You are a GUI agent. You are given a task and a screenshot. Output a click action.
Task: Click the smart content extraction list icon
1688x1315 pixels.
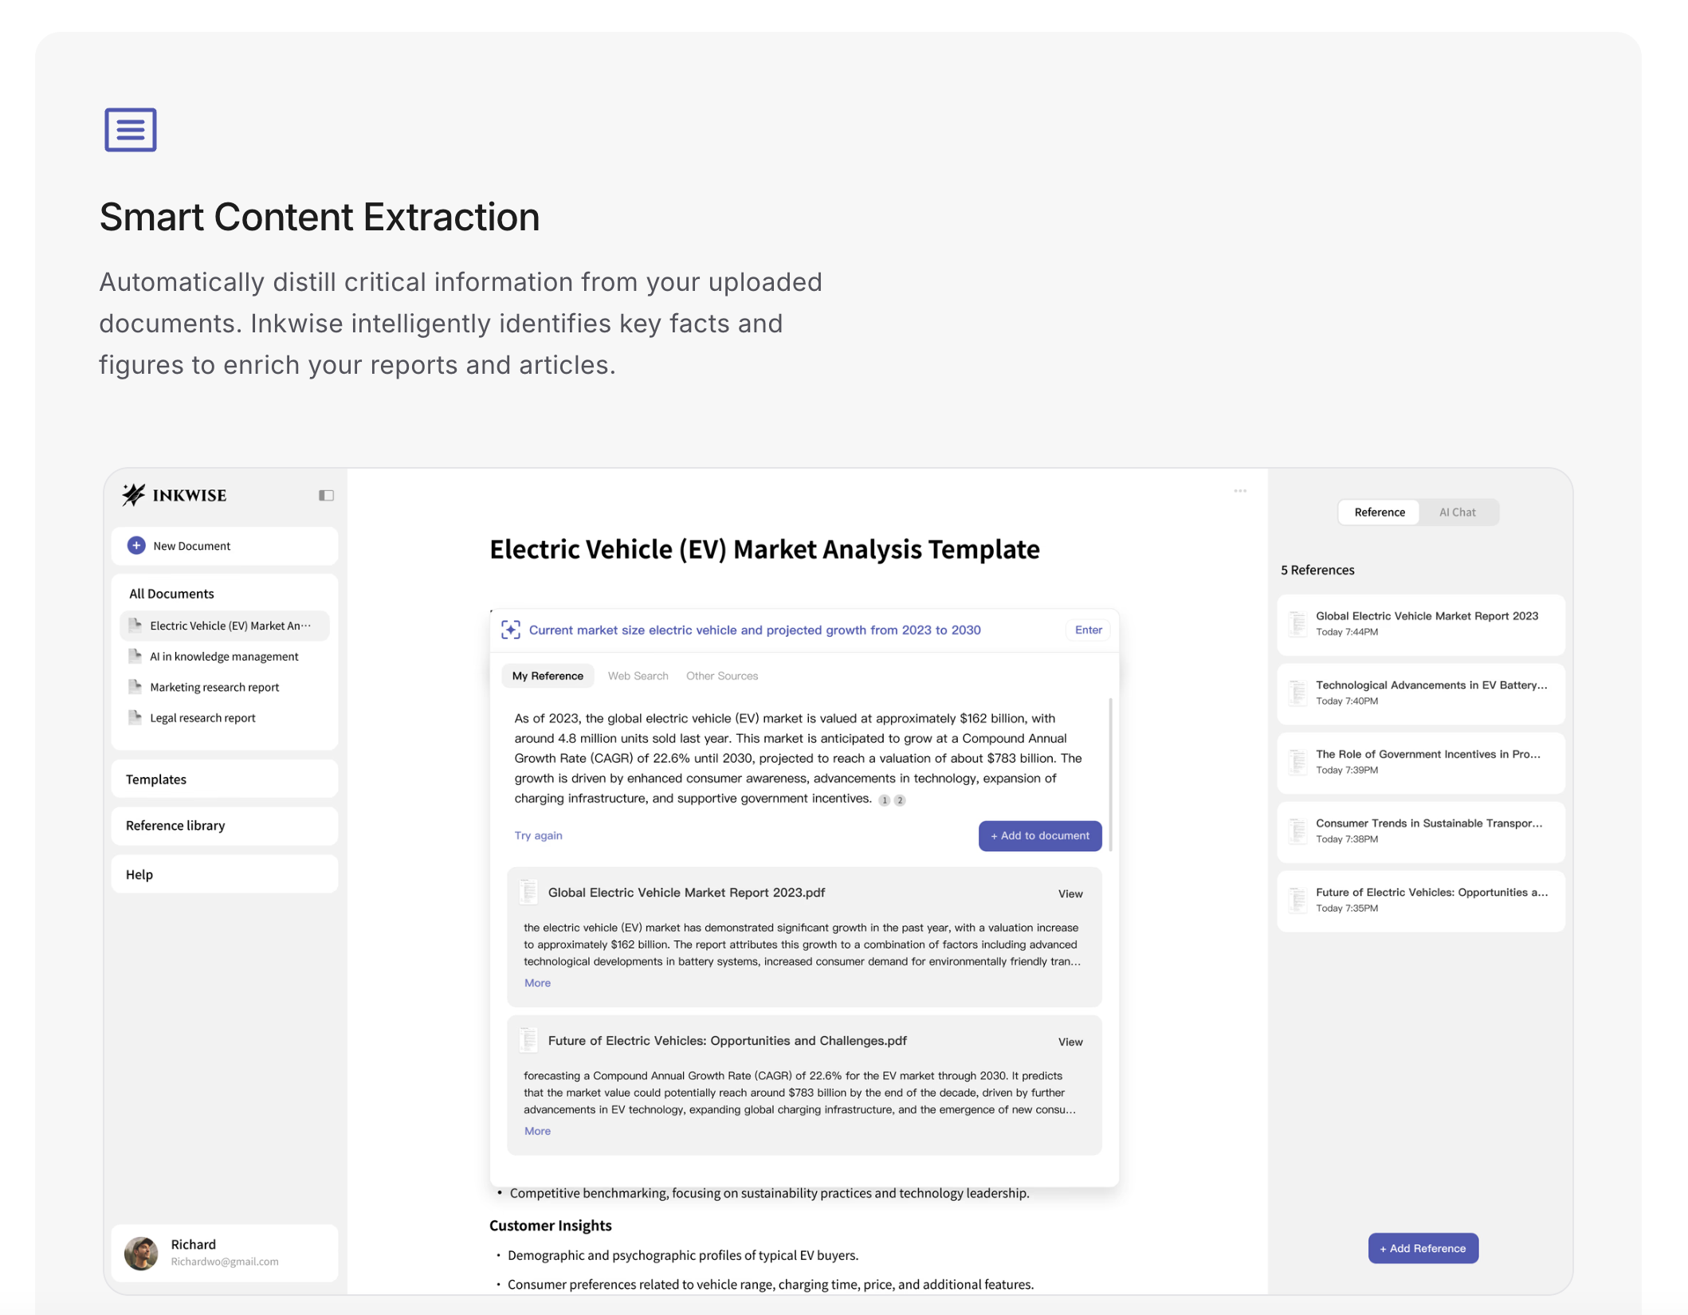coord(131,130)
